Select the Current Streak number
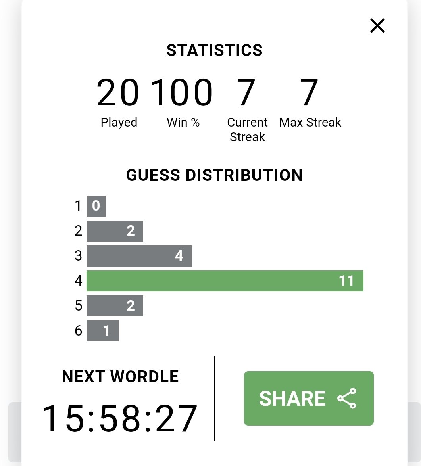 pos(246,92)
